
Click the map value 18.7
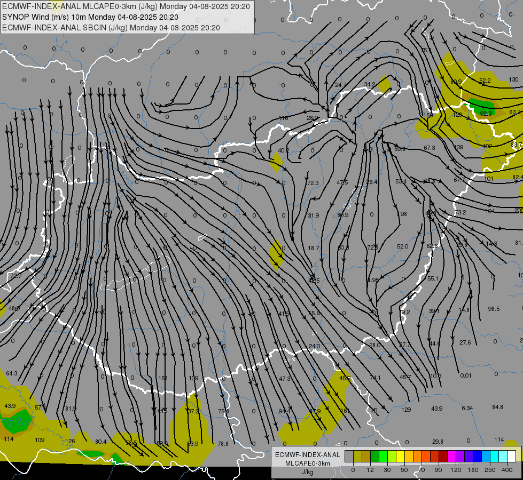(314, 248)
